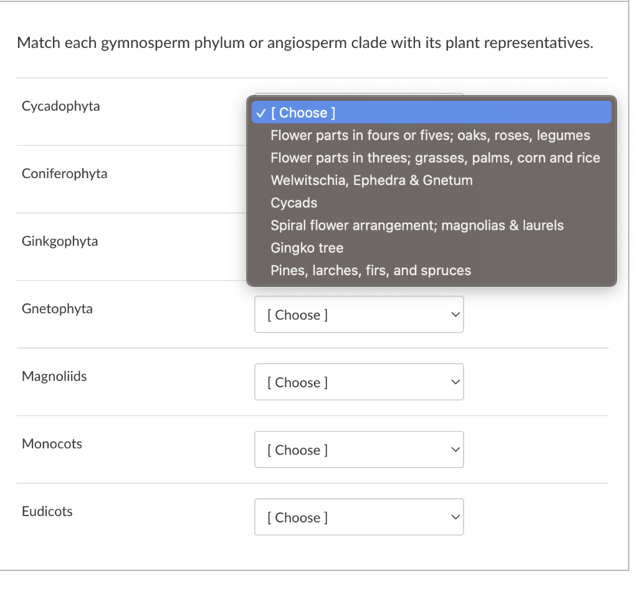Viewport: 638px width, 609px height.
Task: Click the "Coniferophyta" row label
Action: click(x=64, y=174)
